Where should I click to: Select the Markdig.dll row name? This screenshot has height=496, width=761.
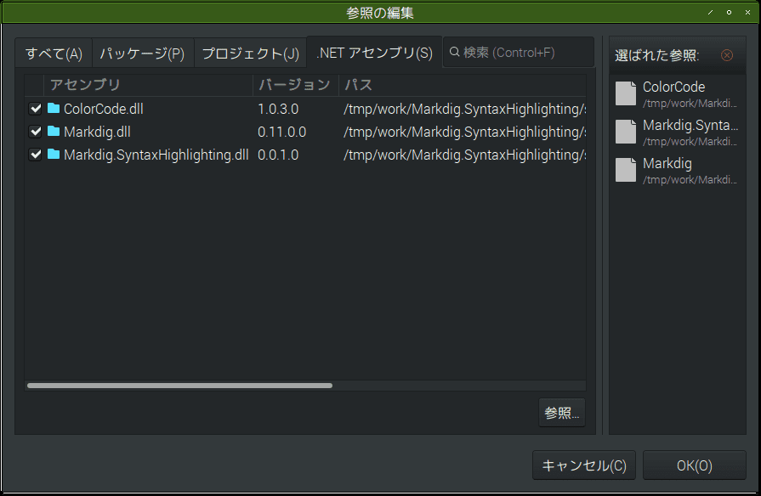[97, 132]
